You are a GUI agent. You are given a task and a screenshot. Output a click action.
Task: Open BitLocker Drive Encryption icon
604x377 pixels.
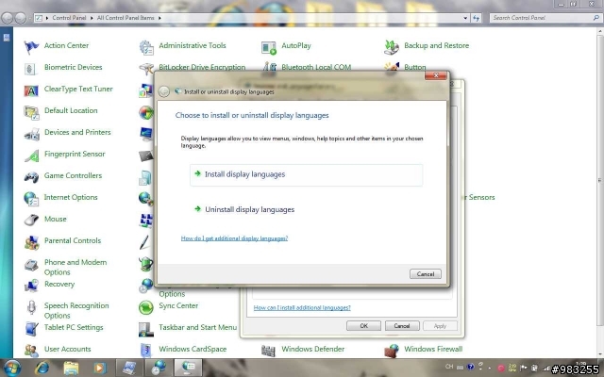coord(146,69)
